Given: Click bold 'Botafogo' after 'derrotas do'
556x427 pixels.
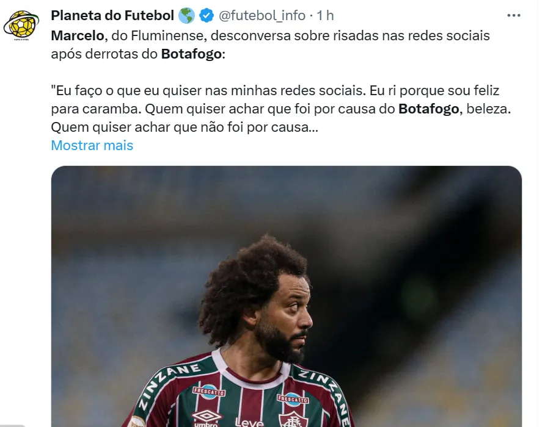Looking at the screenshot, I should pos(191,54).
